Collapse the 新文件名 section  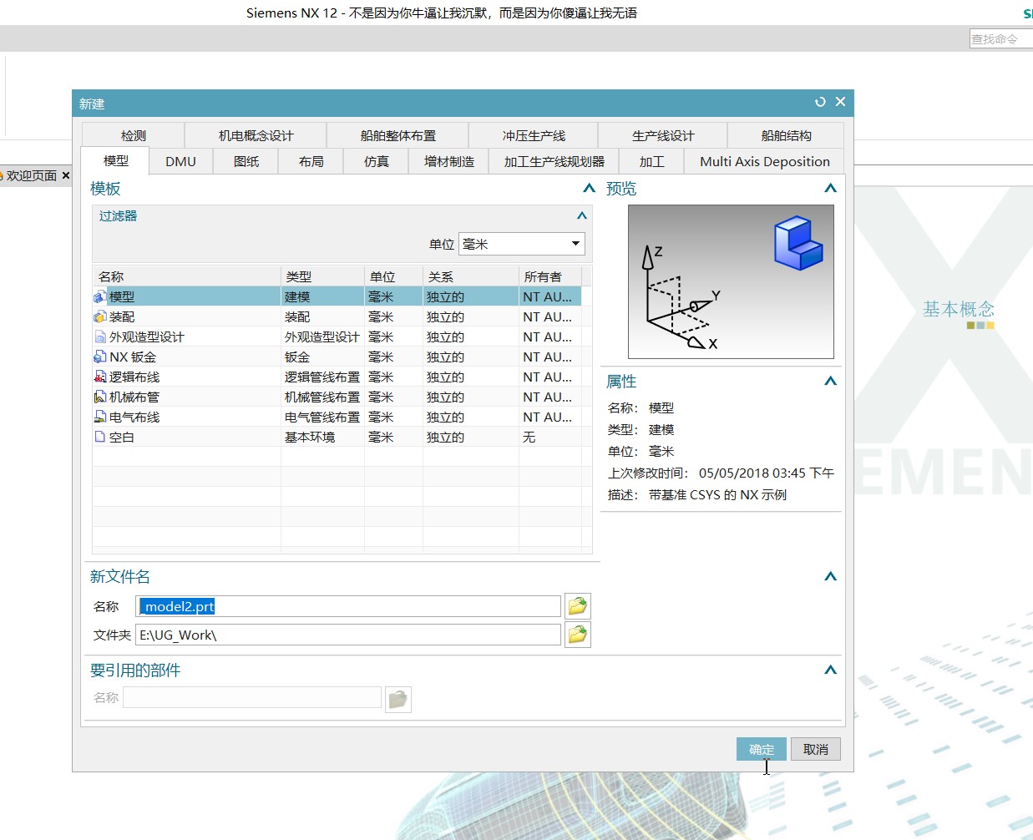[830, 577]
